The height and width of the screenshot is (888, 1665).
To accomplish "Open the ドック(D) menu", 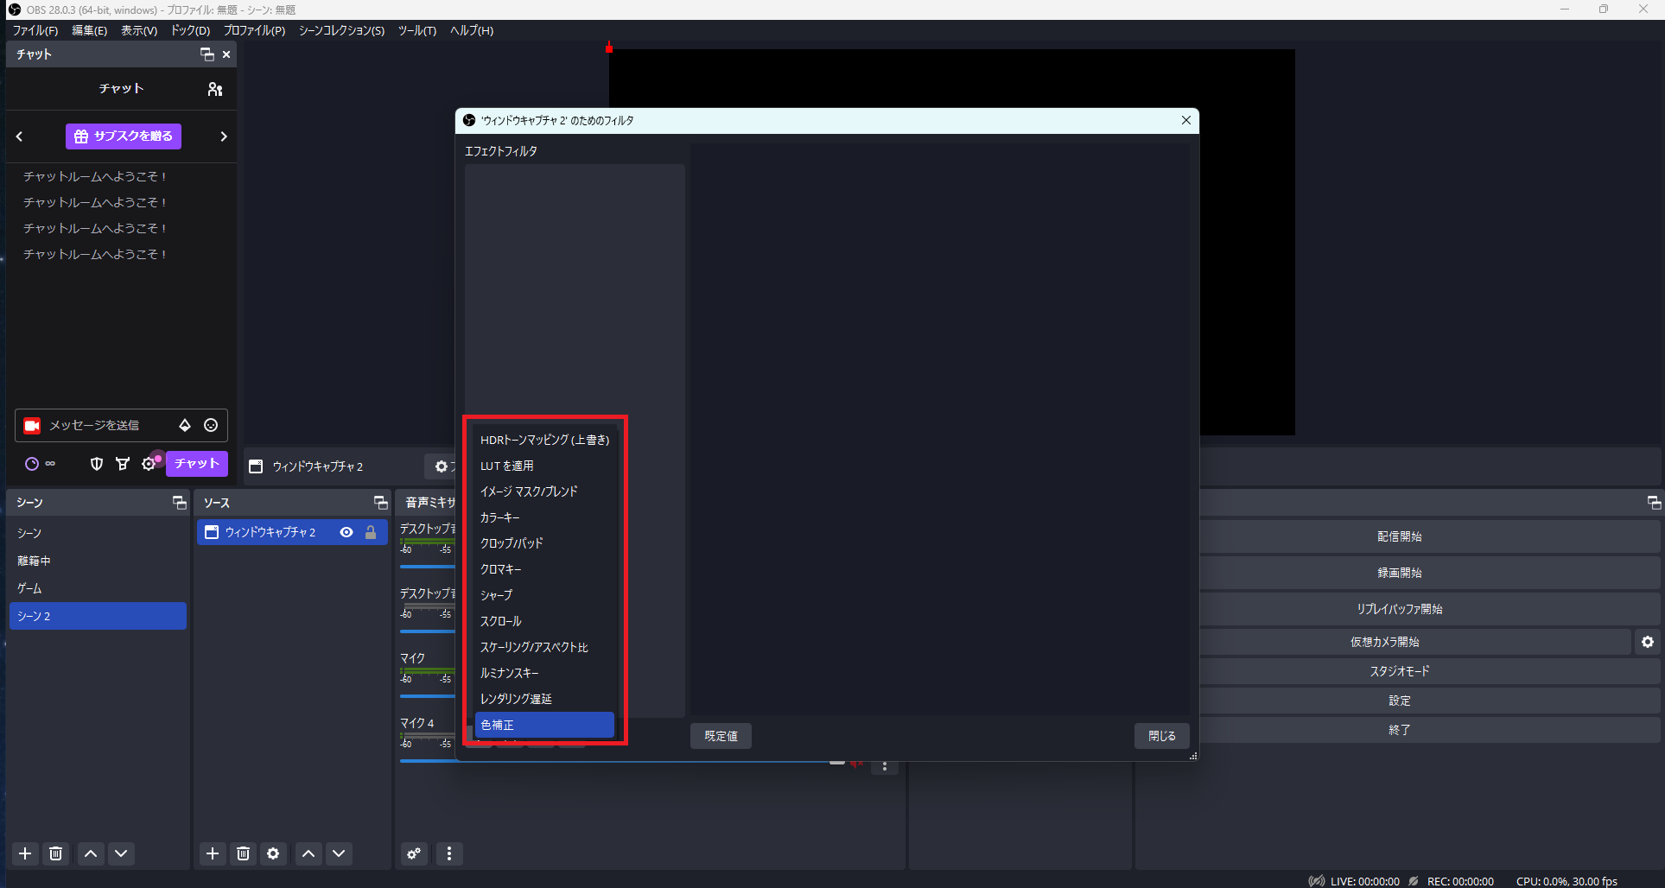I will [191, 30].
